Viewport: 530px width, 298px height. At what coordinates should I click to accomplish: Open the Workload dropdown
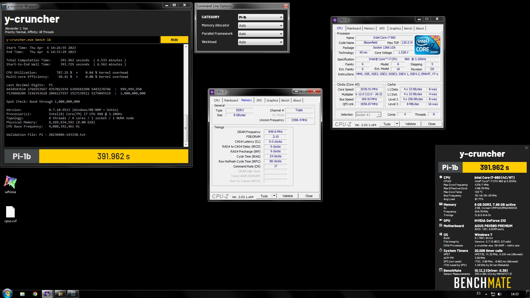261,42
